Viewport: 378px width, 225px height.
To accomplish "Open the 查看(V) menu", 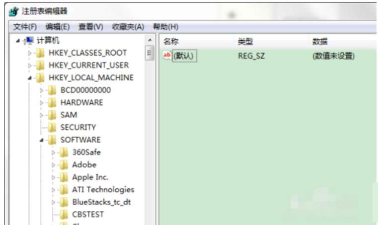I will pos(90,26).
